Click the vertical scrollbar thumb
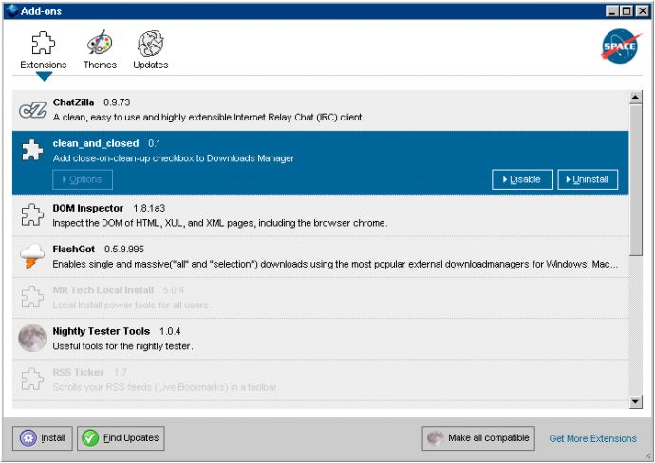 (635, 180)
